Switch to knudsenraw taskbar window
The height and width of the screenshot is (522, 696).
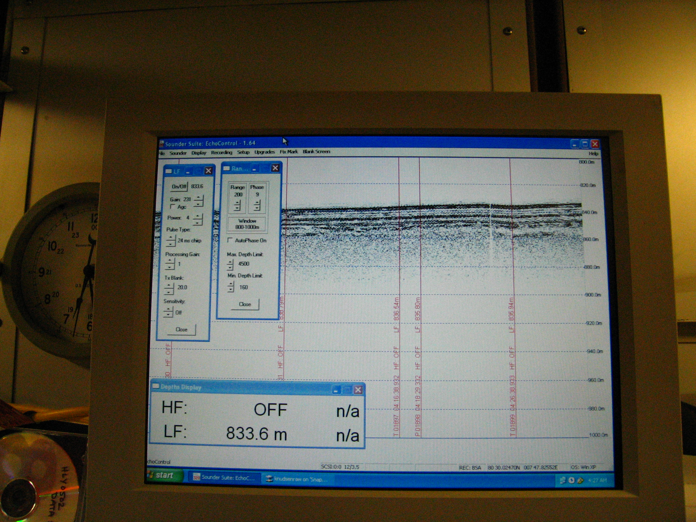296,479
